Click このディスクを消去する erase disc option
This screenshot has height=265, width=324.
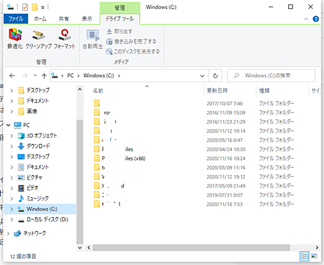pyautogui.click(x=133, y=51)
